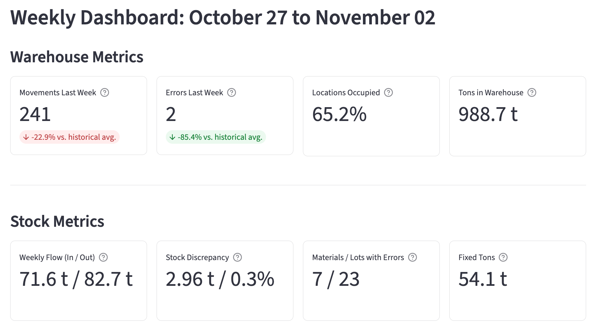
Task: Click the Movements Last Week card
Action: click(x=79, y=115)
